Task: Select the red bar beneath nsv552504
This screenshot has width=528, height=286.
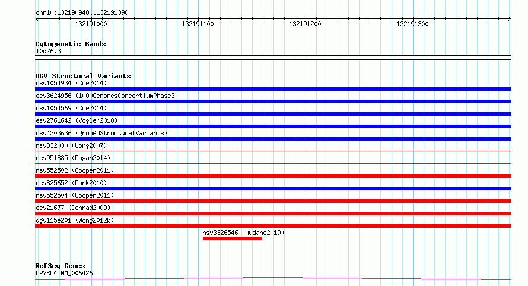Action: (273, 201)
